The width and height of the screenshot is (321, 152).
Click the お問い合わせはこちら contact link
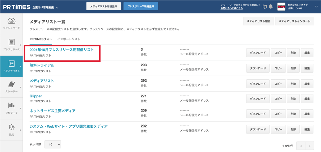coord(232,8)
